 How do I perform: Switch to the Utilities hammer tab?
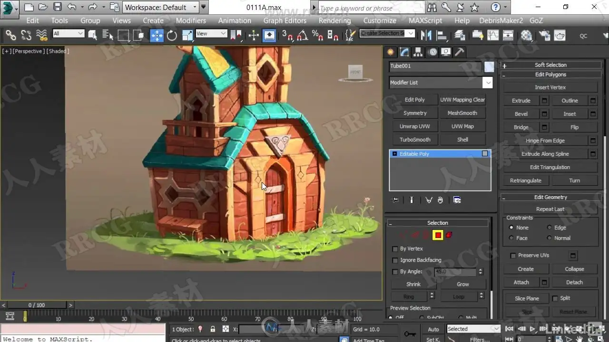[460, 52]
